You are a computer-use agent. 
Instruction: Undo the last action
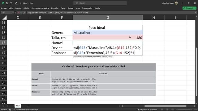click(11, 3)
